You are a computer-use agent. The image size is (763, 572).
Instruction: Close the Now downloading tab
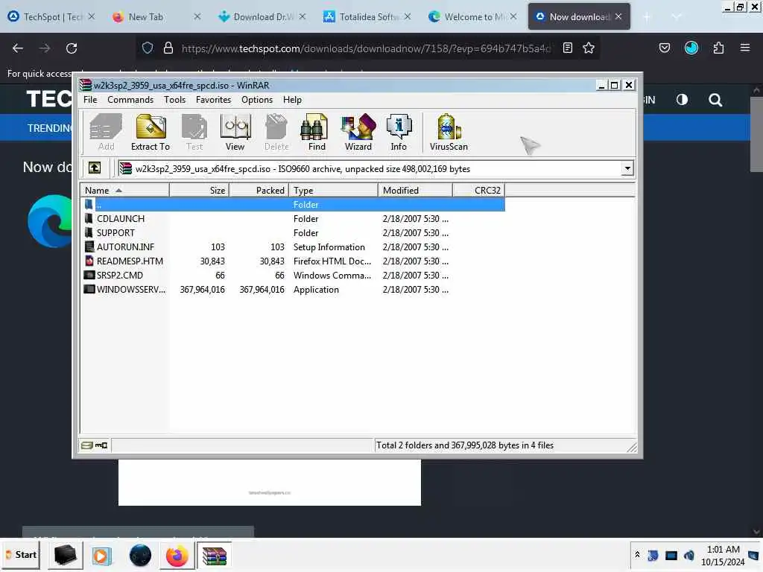[618, 16]
